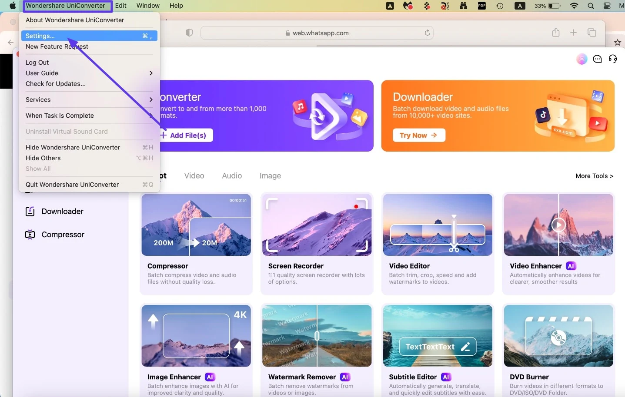The height and width of the screenshot is (397, 625).
Task: Click the AI badge next to Watermark Remover
Action: point(345,377)
